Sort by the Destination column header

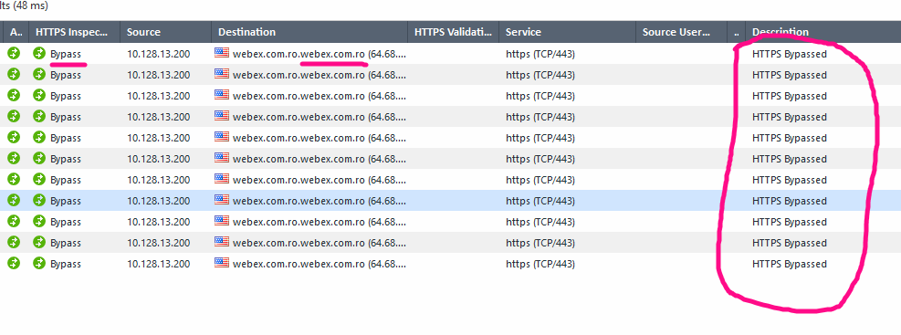tap(309, 32)
